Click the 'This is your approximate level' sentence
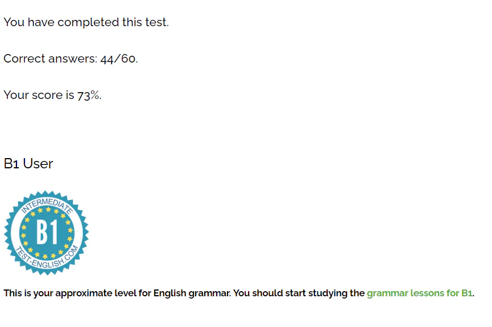Image resolution: width=492 pixels, height=327 pixels. [117, 293]
